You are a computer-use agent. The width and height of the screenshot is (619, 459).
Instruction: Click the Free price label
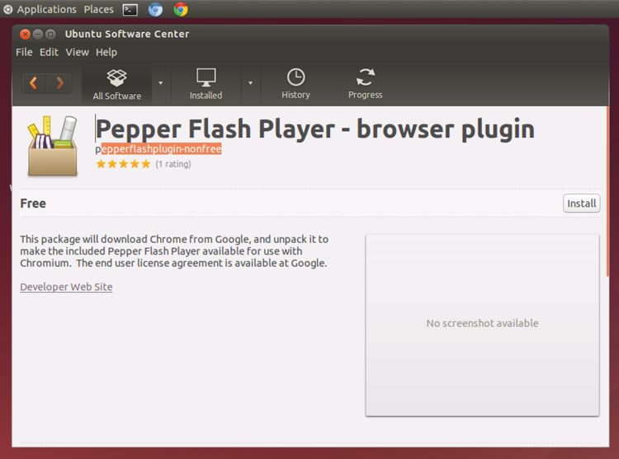(x=33, y=204)
